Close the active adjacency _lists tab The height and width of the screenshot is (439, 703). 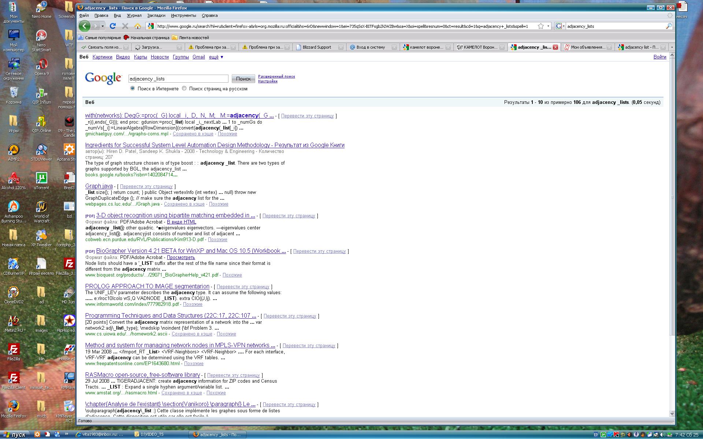tap(555, 47)
